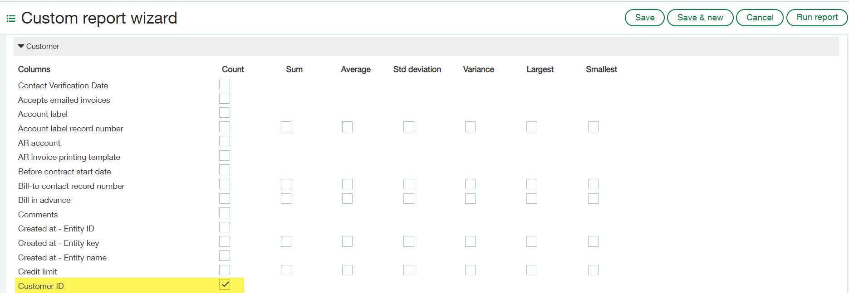Screen dimensions: 849x293
Task: Enable Count for Before contract start date
Action: (x=225, y=170)
